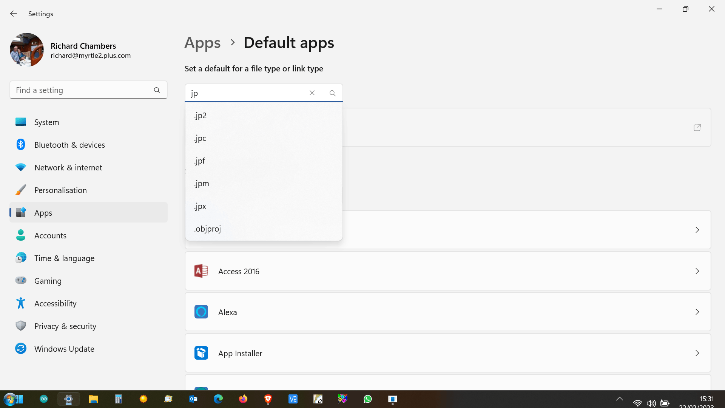The height and width of the screenshot is (408, 725).
Task: Expand the Access 2016 row chevron
Action: (697, 271)
